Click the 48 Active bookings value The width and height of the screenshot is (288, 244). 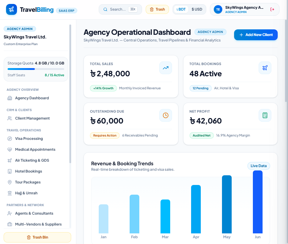(x=206, y=74)
